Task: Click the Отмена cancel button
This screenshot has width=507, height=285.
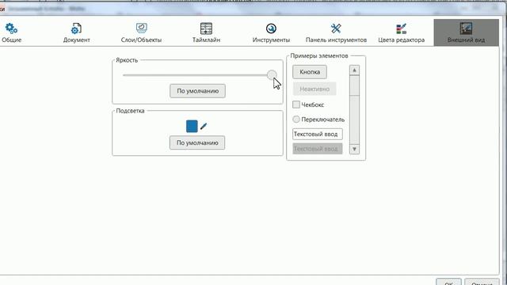Action: [x=482, y=282]
